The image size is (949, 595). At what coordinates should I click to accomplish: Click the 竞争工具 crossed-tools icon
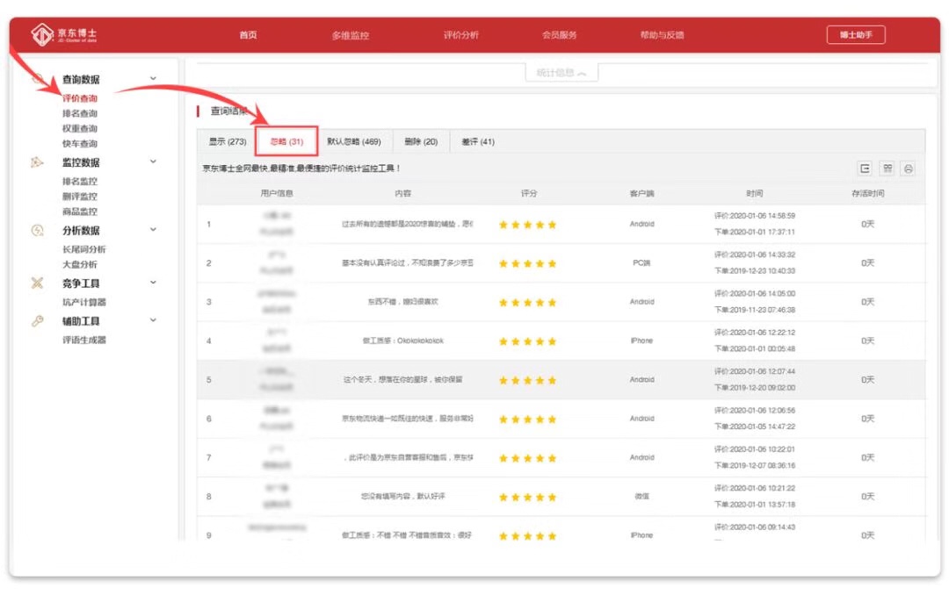tap(37, 283)
